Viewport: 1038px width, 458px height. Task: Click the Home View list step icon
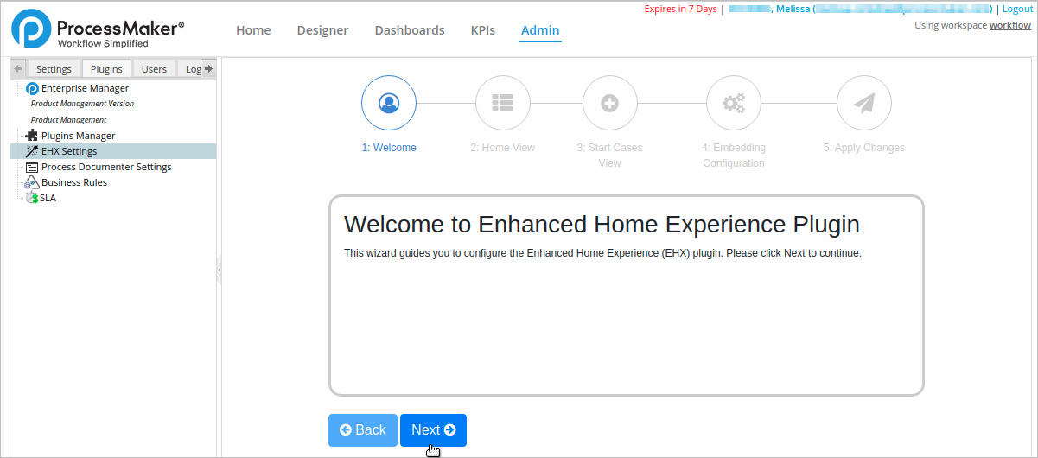tap(502, 103)
